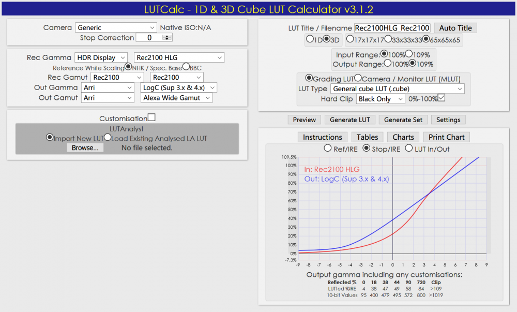Open the Settings panel

[x=448, y=120]
